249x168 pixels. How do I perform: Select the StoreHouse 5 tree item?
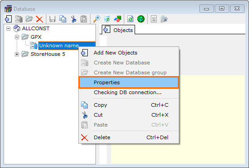pyautogui.click(x=48, y=54)
